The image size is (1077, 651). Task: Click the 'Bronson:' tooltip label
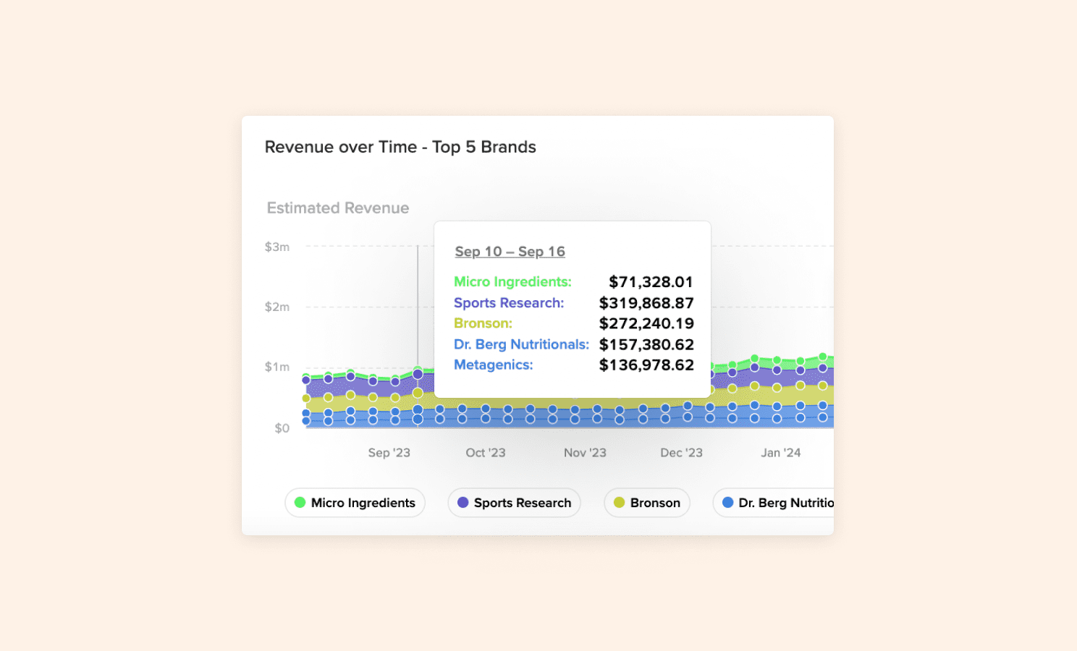(483, 323)
